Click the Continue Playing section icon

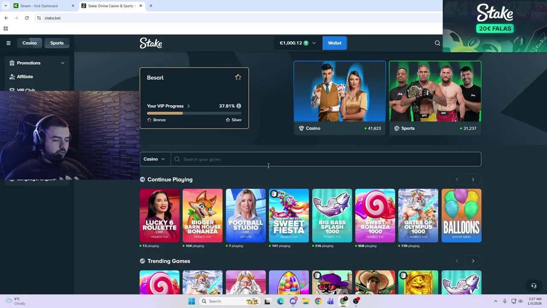click(x=142, y=179)
